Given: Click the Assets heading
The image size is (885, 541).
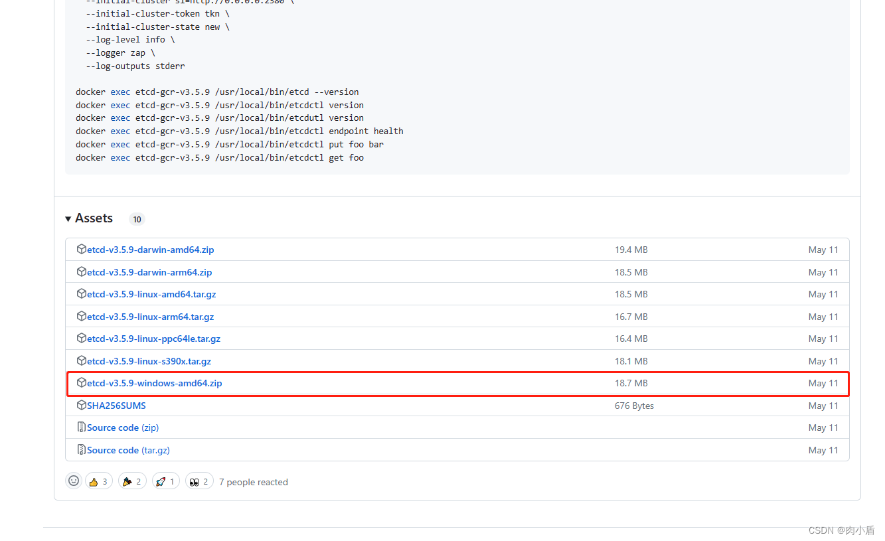Looking at the screenshot, I should pos(94,218).
